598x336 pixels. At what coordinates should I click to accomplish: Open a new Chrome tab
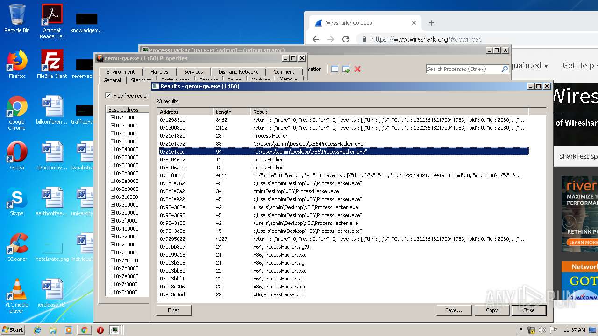(x=431, y=23)
